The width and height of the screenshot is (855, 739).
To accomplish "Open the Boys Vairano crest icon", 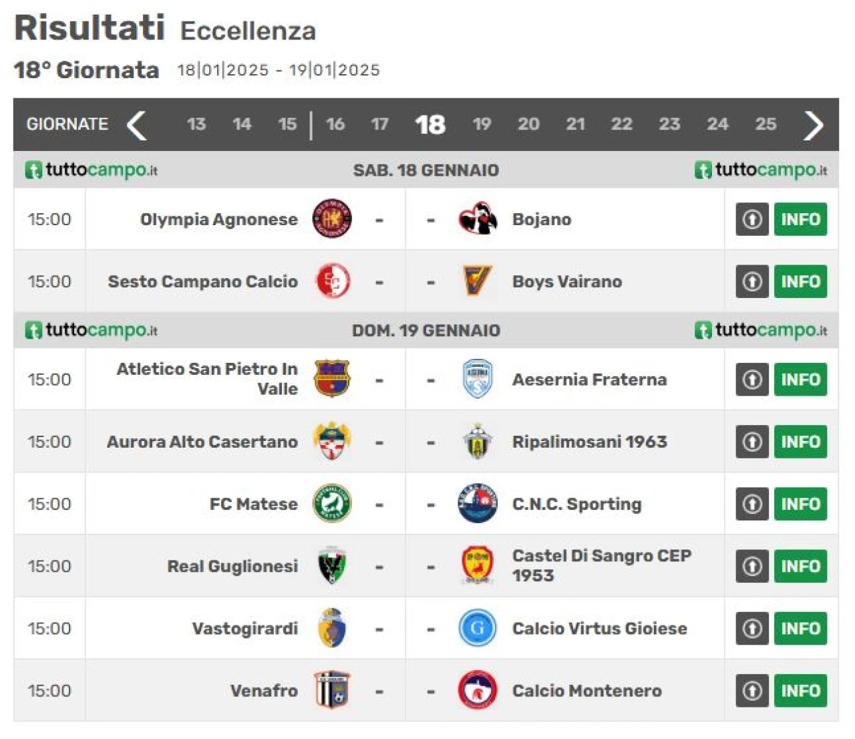I will point(478,281).
